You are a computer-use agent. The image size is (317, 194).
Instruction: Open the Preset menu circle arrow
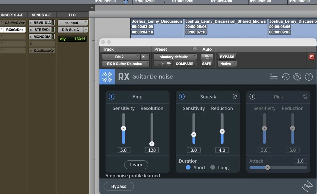[x=195, y=49]
